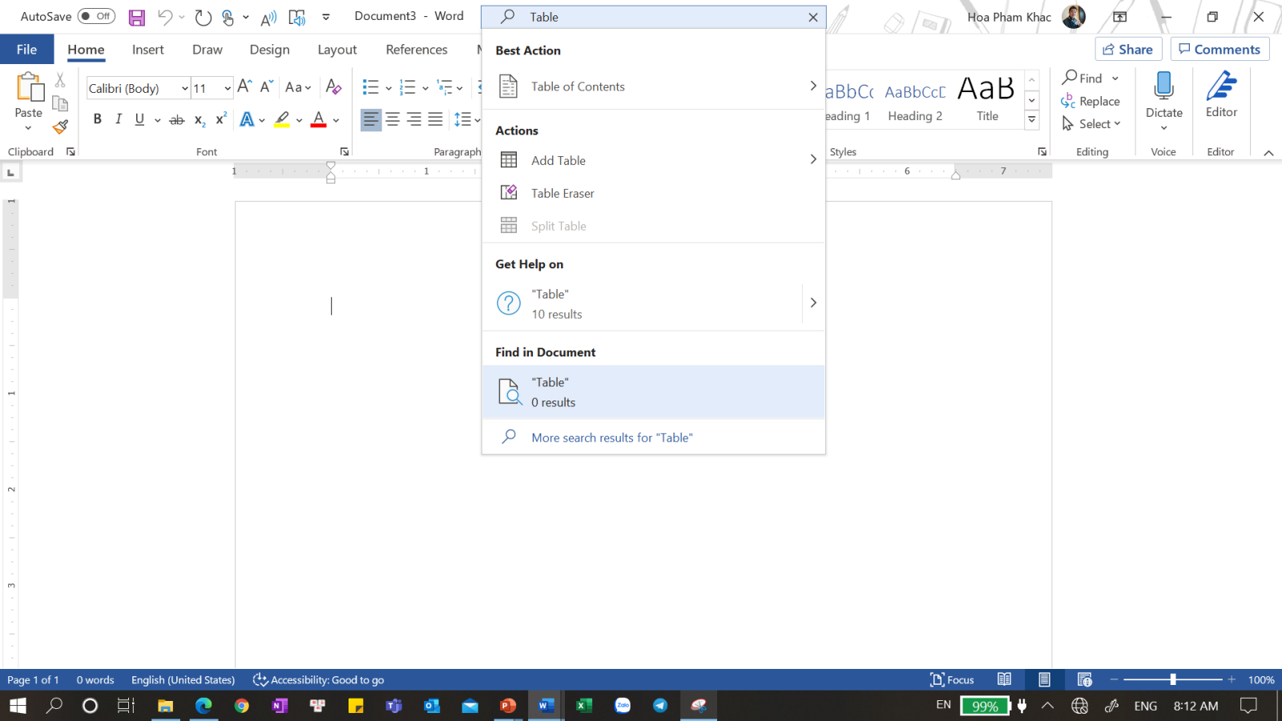Click the Save icon in title bar
1282x721 pixels.
137,17
